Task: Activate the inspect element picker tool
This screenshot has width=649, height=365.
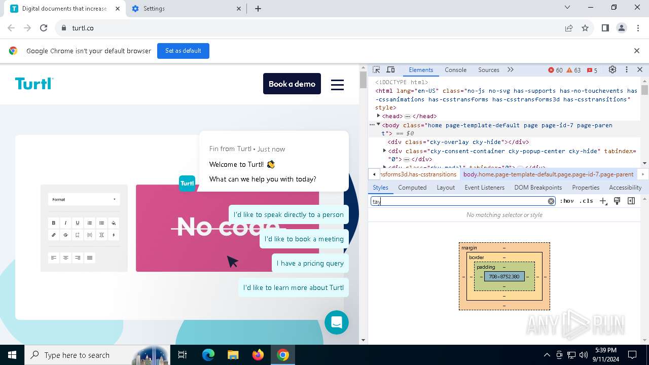Action: click(x=376, y=70)
